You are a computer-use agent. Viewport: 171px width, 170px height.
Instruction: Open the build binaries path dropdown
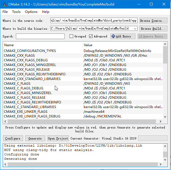135,29
